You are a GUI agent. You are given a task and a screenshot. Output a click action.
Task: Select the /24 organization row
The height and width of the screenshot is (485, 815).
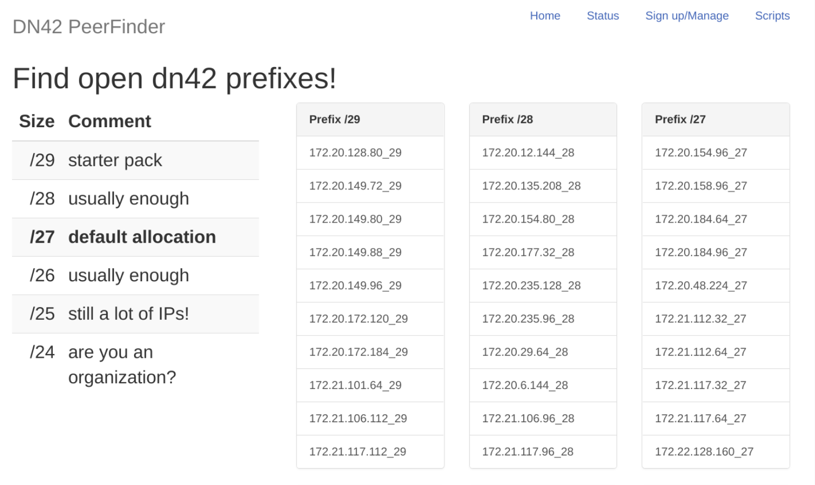pyautogui.click(x=136, y=365)
